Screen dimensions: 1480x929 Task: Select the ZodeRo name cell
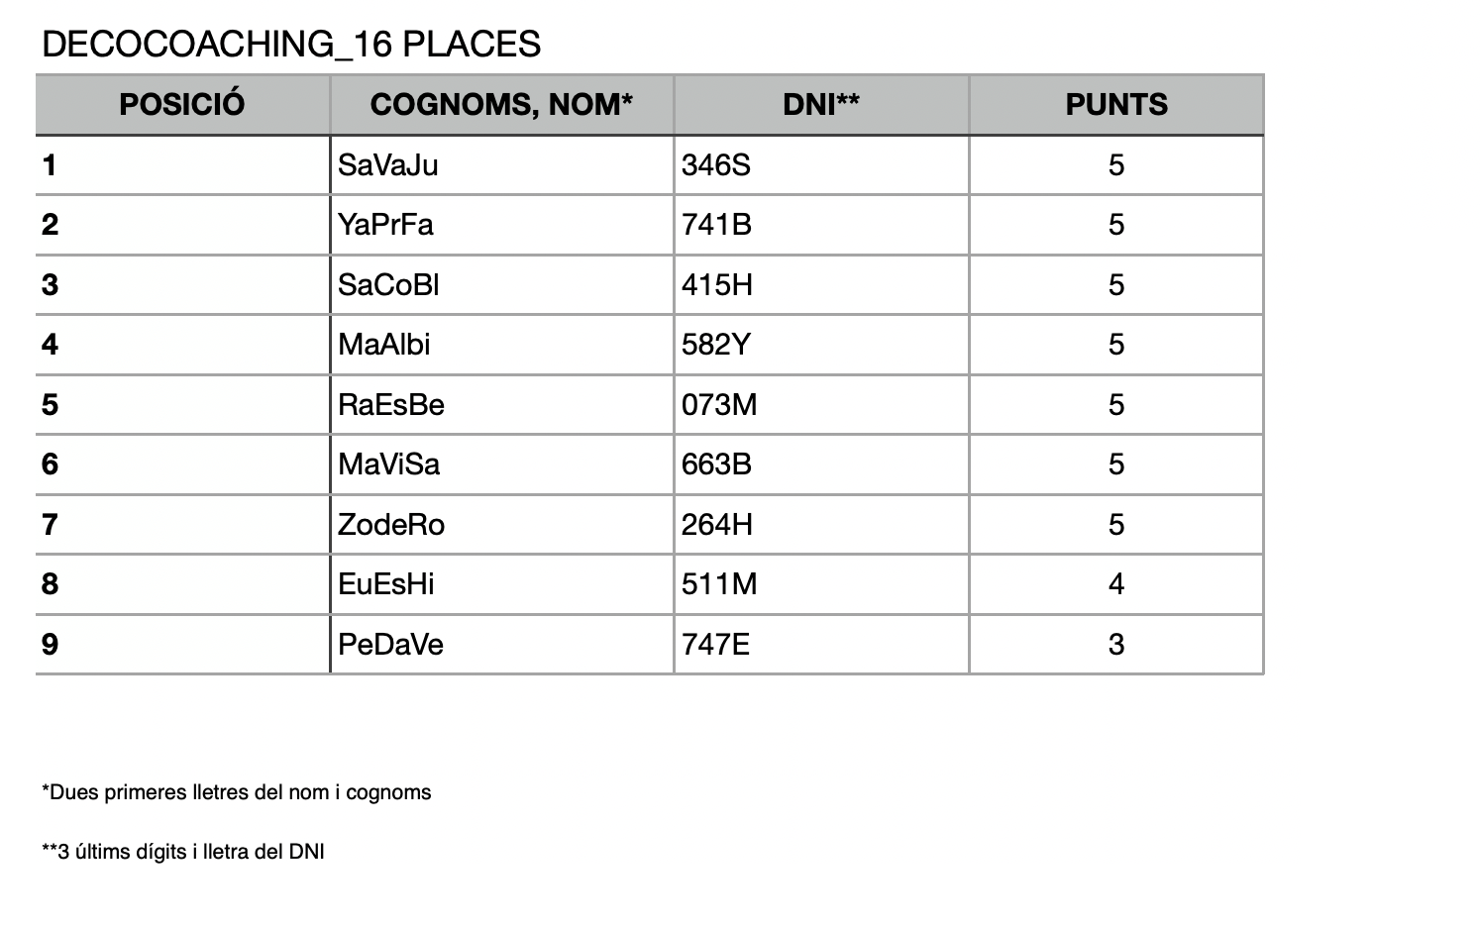[501, 525]
